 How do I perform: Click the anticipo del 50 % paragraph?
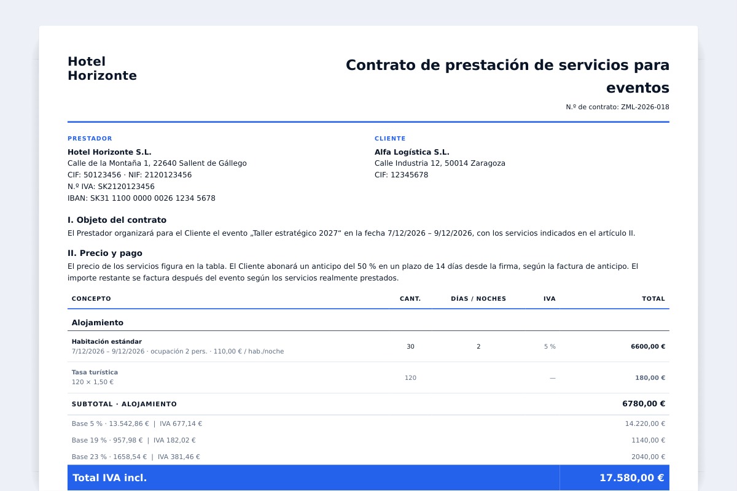[x=353, y=272]
